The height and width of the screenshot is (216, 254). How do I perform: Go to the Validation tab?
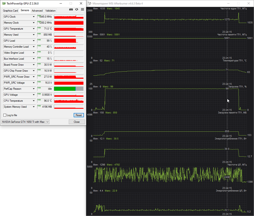pyautogui.click(x=50, y=10)
